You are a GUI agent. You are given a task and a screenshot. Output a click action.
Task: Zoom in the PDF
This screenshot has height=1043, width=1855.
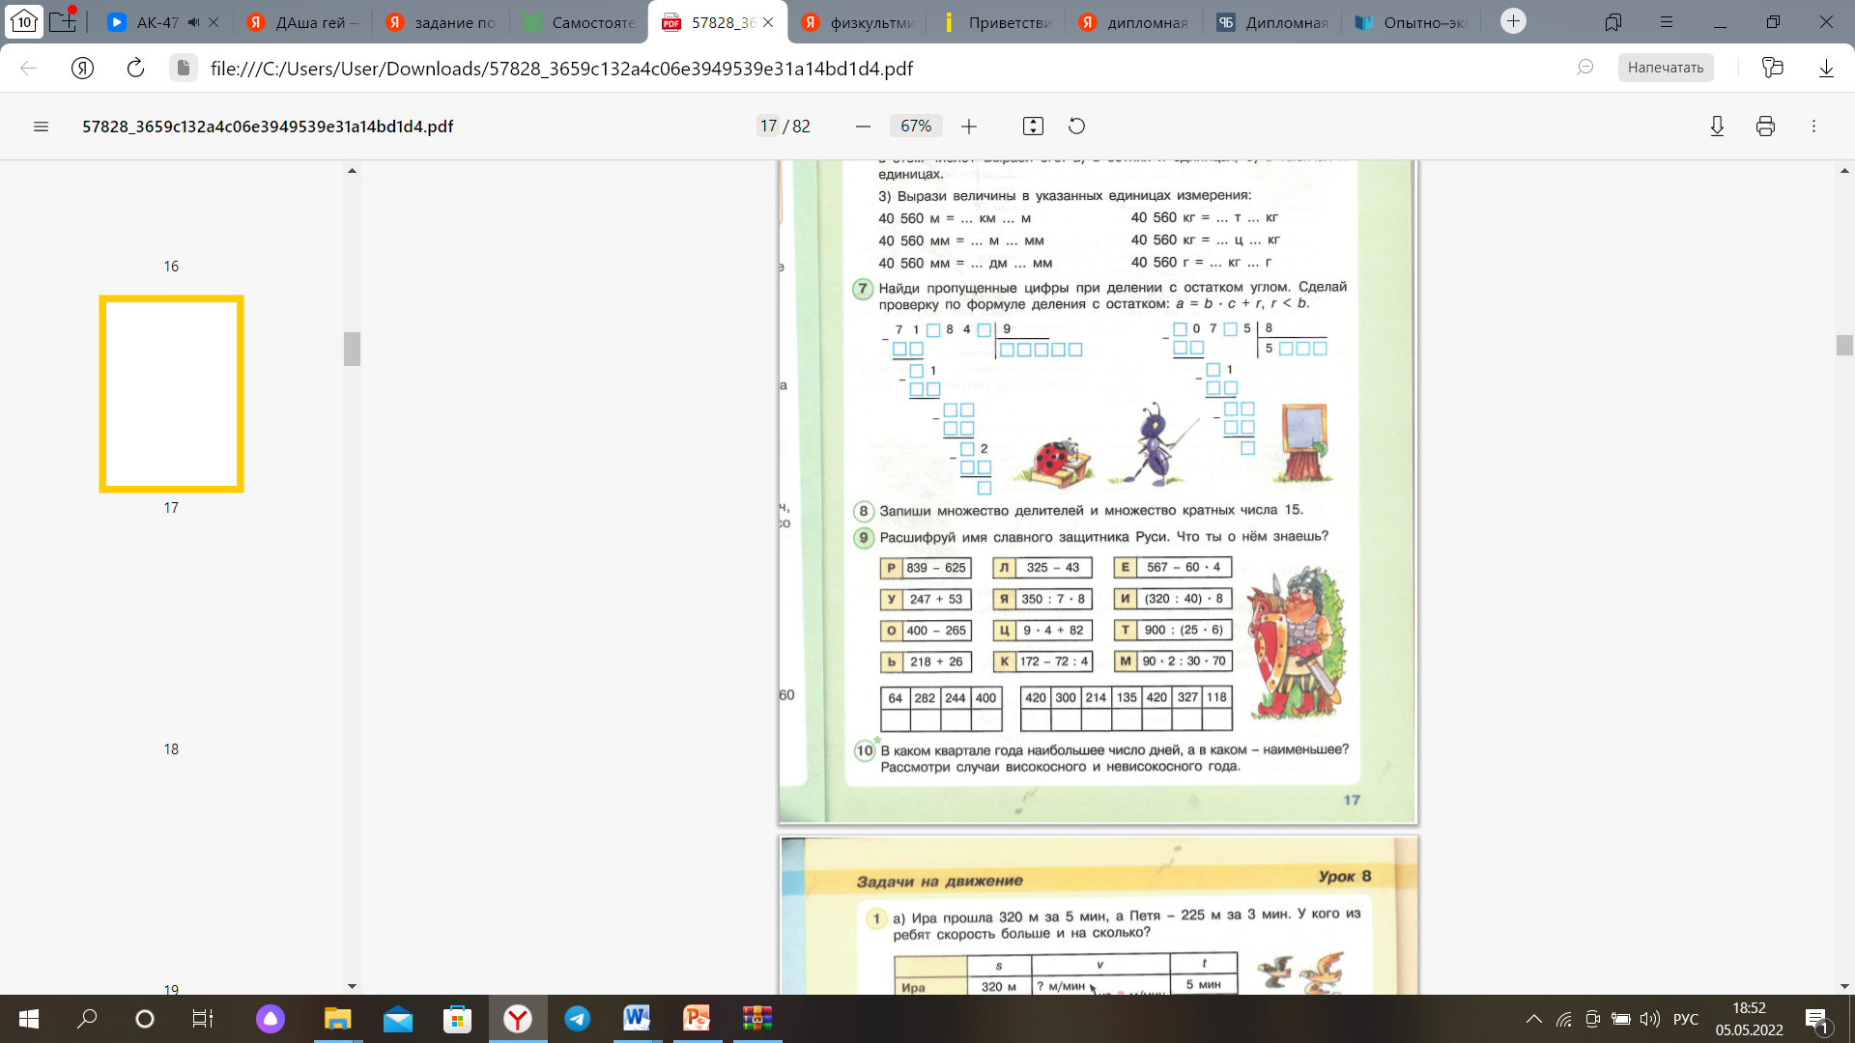pyautogui.click(x=969, y=127)
